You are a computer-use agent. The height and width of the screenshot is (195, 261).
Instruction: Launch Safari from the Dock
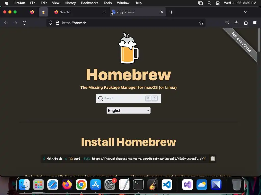(x=53, y=185)
